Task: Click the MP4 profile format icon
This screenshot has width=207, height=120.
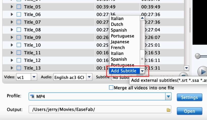Action: [x=32, y=97]
